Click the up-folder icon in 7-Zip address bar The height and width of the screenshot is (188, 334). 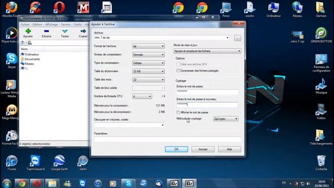22,43
